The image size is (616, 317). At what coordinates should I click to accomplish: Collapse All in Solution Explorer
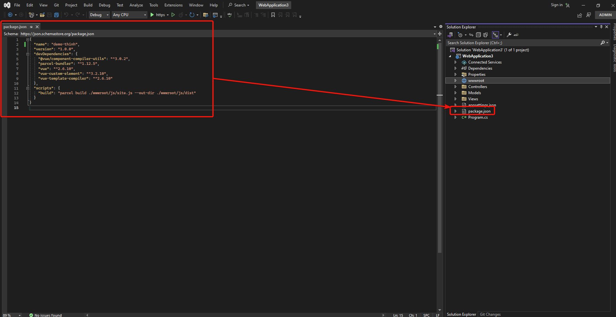pyautogui.click(x=478, y=35)
